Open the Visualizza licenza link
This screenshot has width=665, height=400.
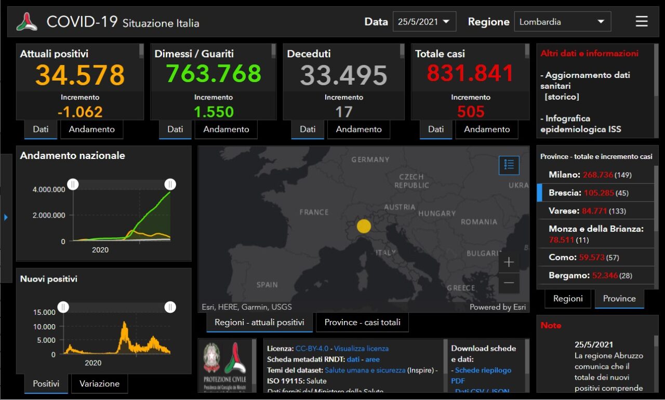[x=361, y=349]
